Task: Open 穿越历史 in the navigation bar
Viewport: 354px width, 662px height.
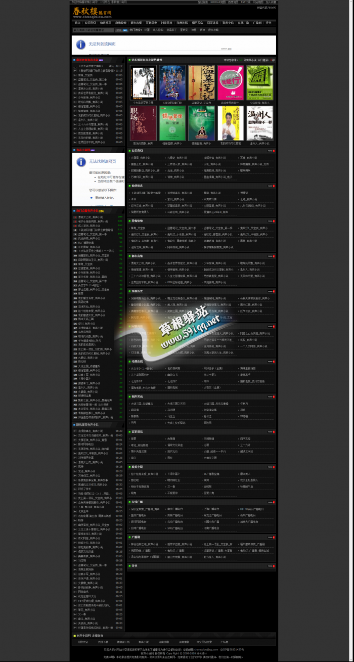Action: (151, 23)
